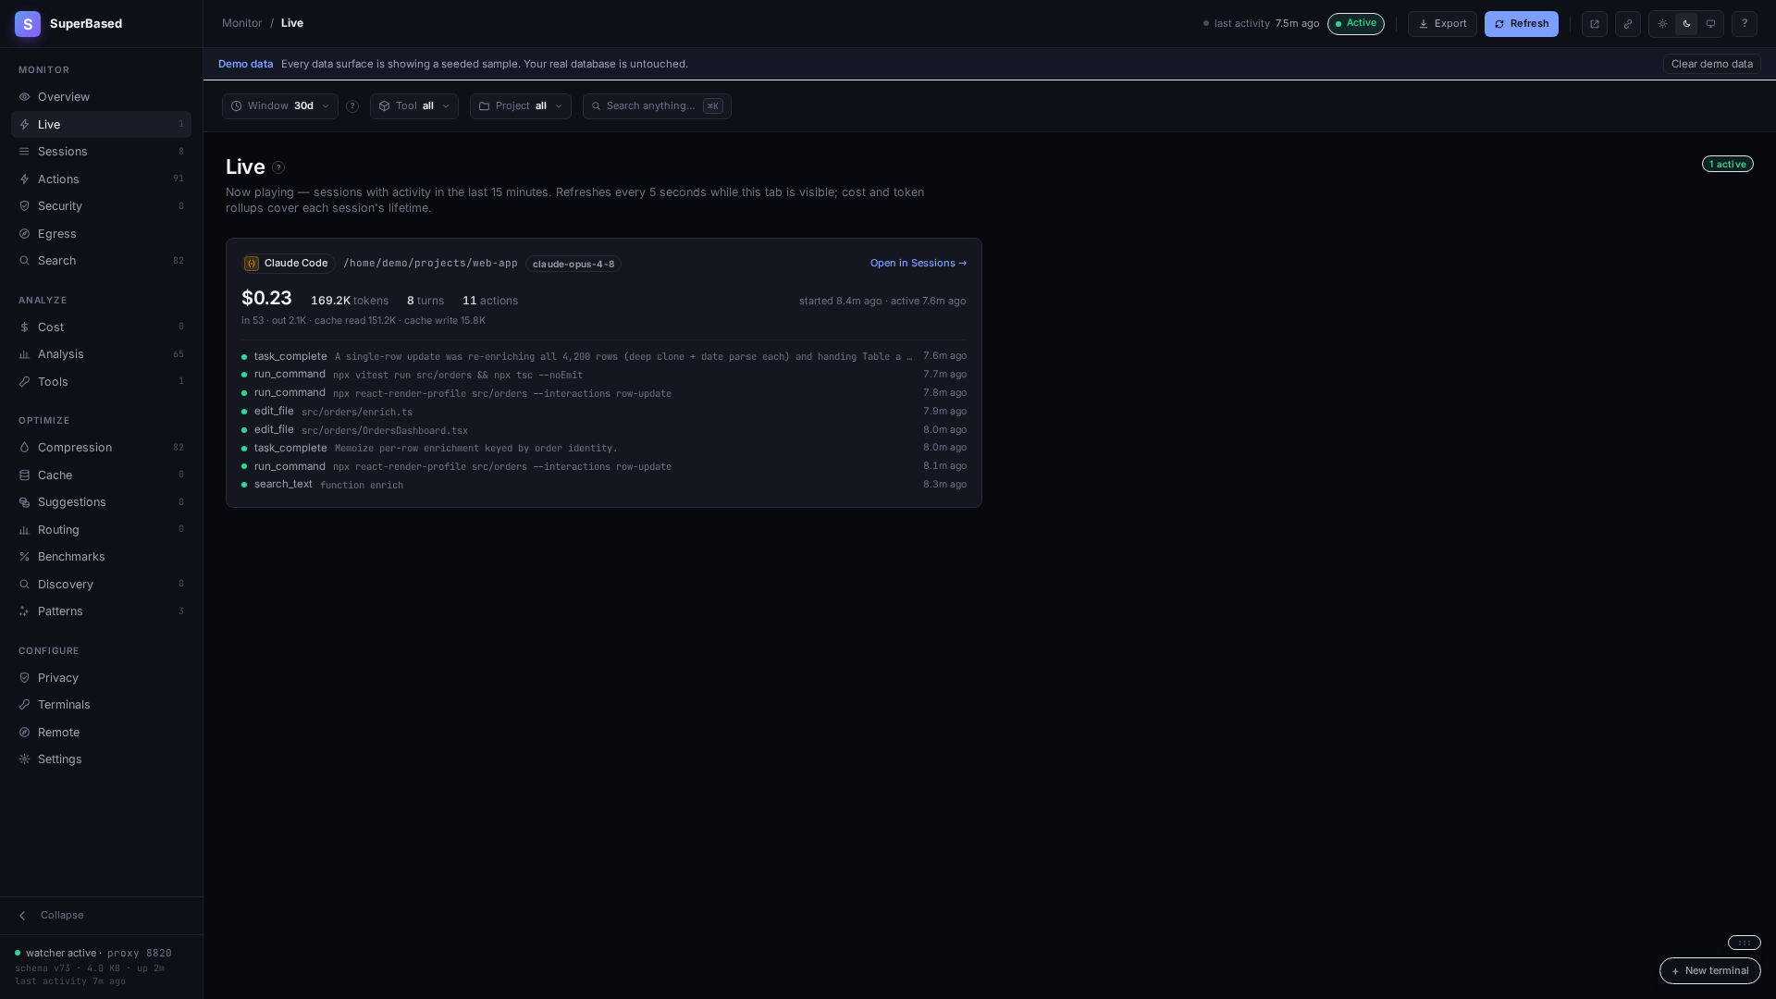This screenshot has width=1776, height=999.
Task: Refresh the live view
Action: [x=1522, y=24]
